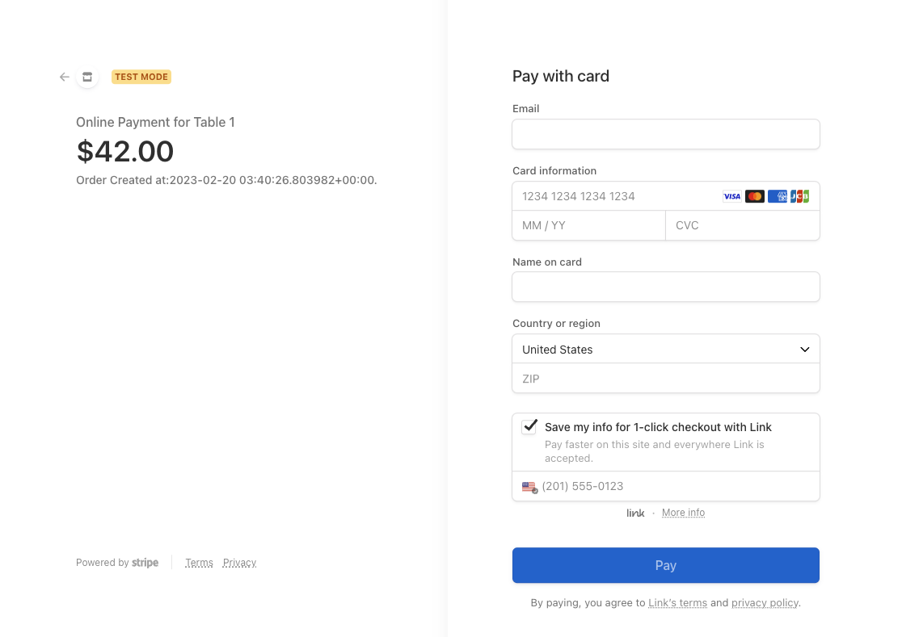Focus the Email input field
This screenshot has width=902, height=637.
point(665,134)
